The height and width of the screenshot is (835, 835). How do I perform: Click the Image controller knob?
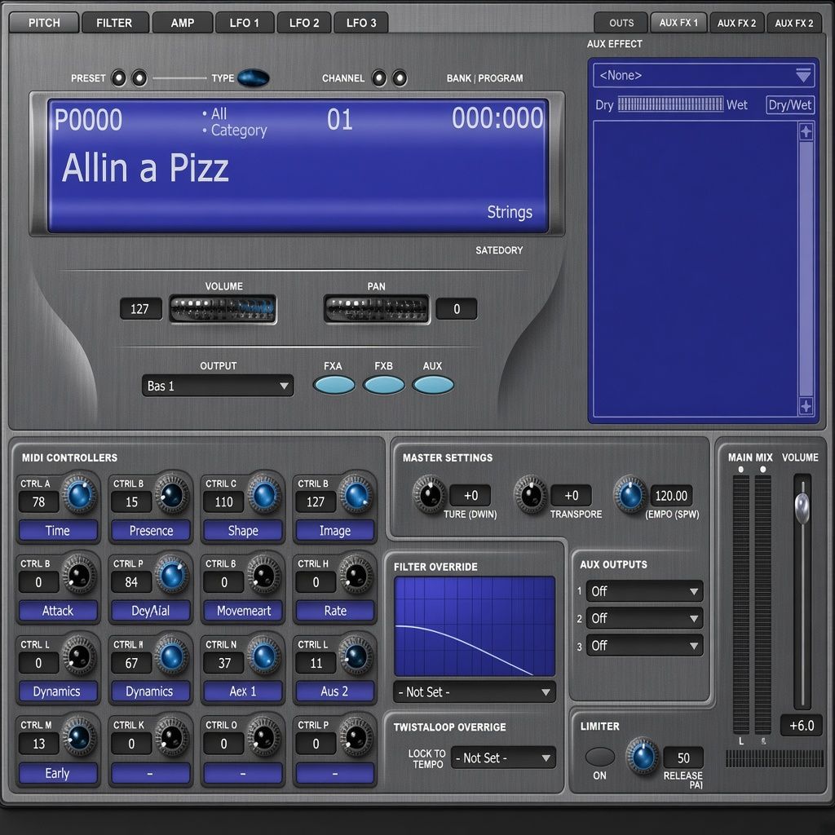pyautogui.click(x=356, y=495)
